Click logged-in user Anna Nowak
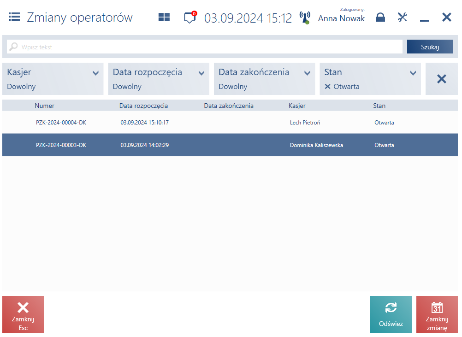This screenshot has height=337, width=462. [x=342, y=18]
